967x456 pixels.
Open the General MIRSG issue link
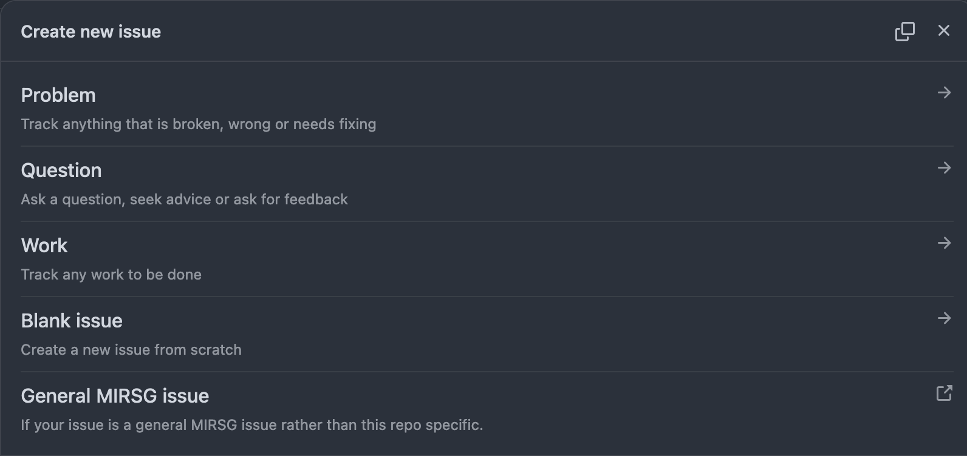point(115,396)
